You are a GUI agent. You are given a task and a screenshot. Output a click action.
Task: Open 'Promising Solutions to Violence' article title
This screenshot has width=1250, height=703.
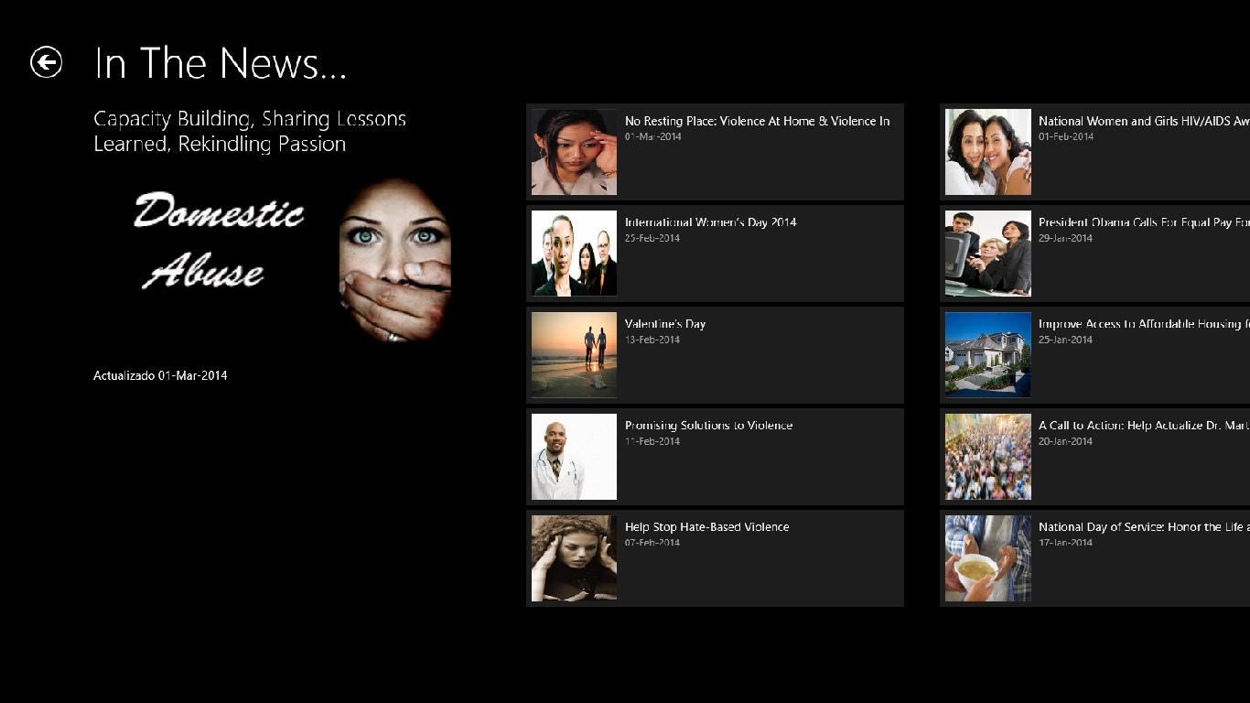point(708,426)
